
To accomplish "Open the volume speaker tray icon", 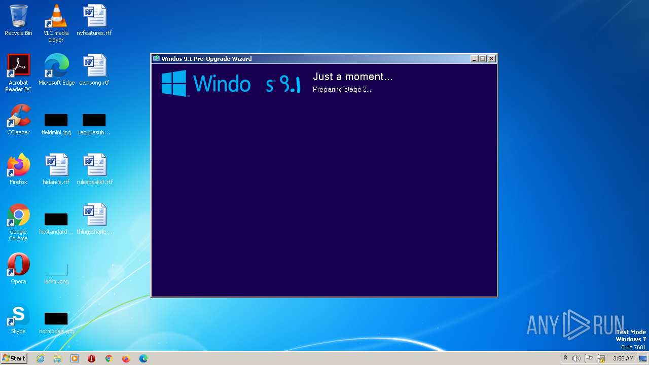I will point(576,358).
